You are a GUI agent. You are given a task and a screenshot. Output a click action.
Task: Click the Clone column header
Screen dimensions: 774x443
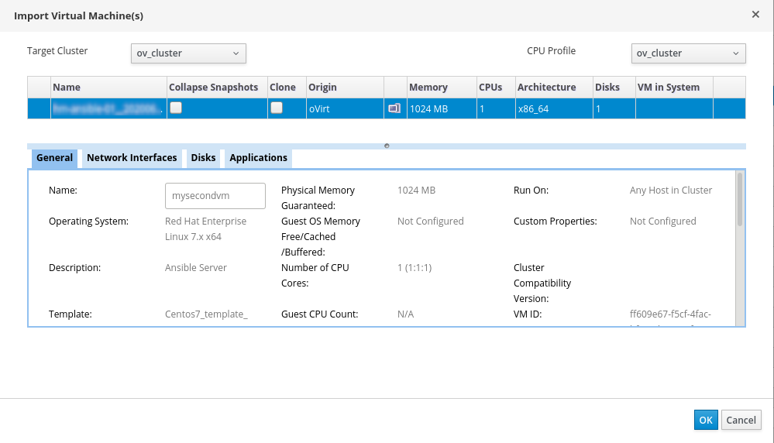point(287,88)
